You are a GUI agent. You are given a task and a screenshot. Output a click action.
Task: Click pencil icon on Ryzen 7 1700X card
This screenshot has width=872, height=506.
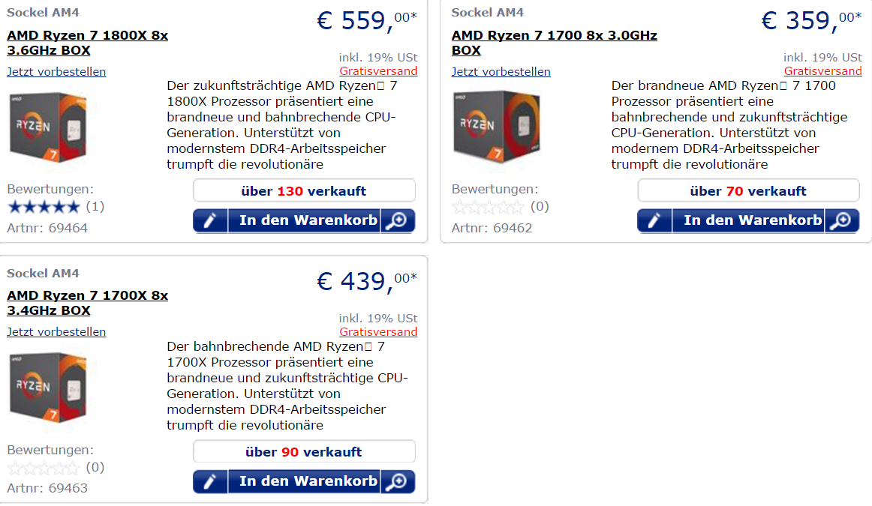click(210, 481)
